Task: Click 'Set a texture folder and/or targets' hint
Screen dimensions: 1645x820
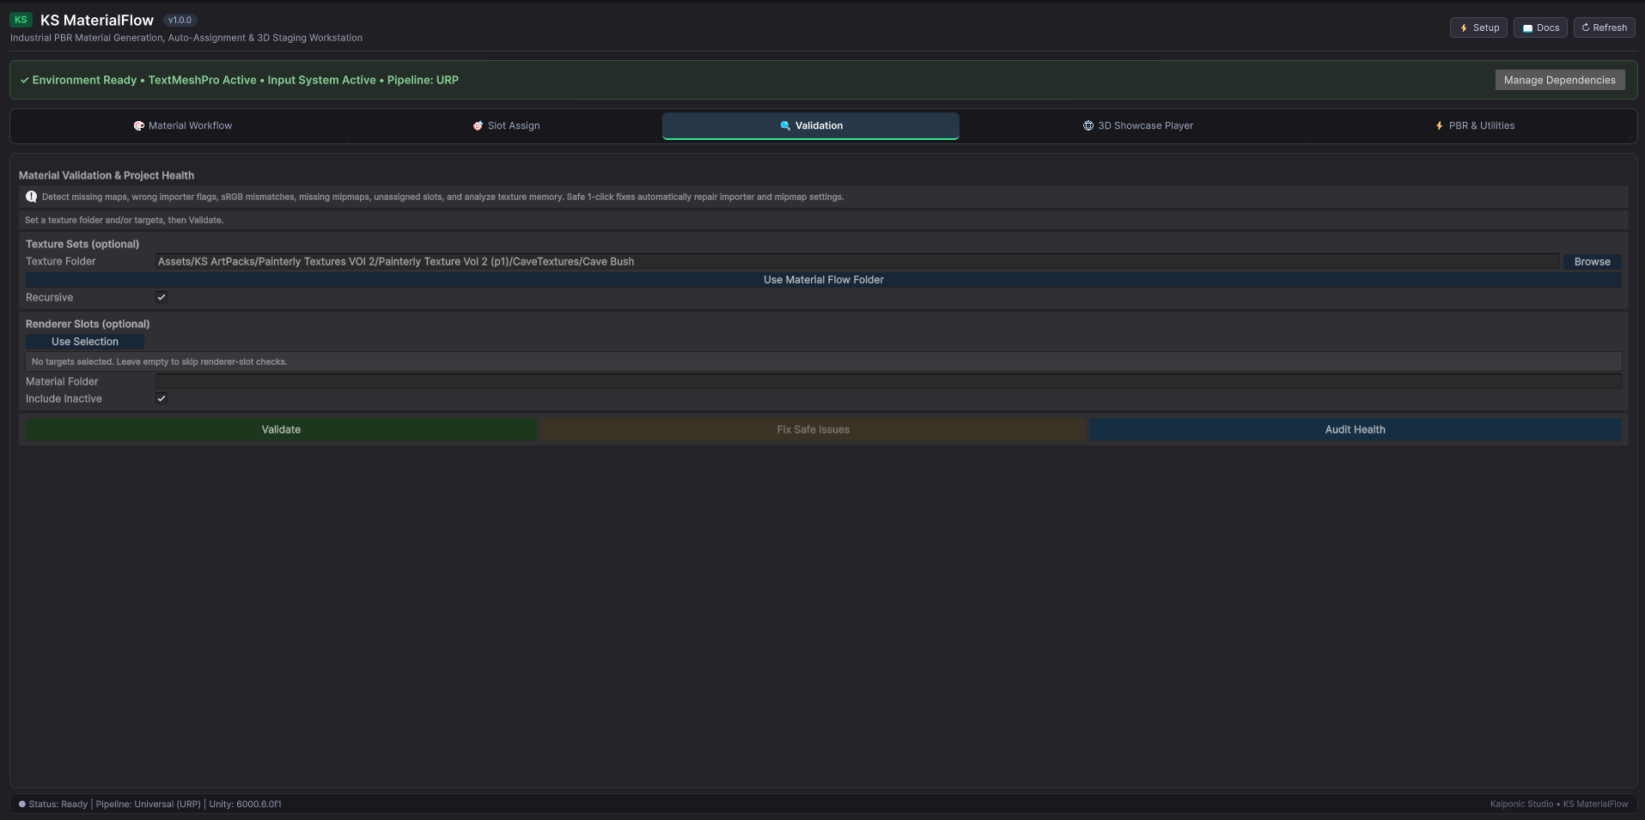Action: [x=124, y=220]
